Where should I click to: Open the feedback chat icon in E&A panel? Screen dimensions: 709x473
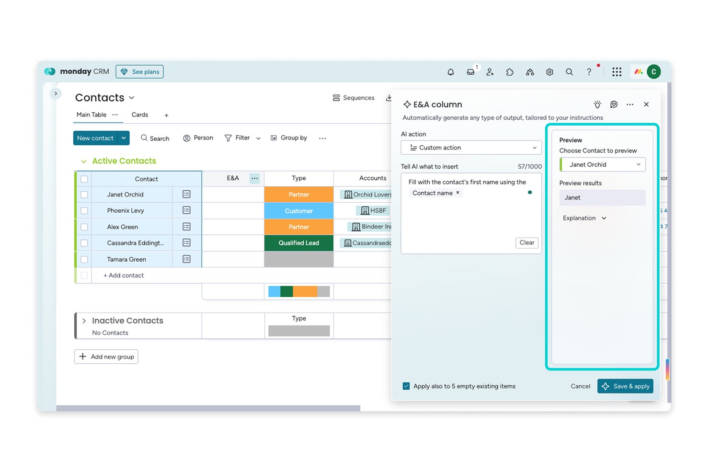(614, 104)
